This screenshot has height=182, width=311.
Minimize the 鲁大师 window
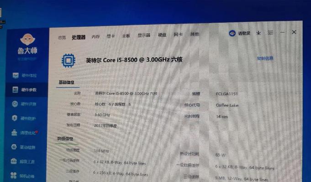pyautogui.click(x=282, y=32)
